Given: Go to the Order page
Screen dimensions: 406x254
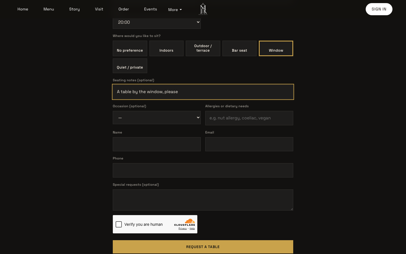Looking at the screenshot, I should 124,9.
